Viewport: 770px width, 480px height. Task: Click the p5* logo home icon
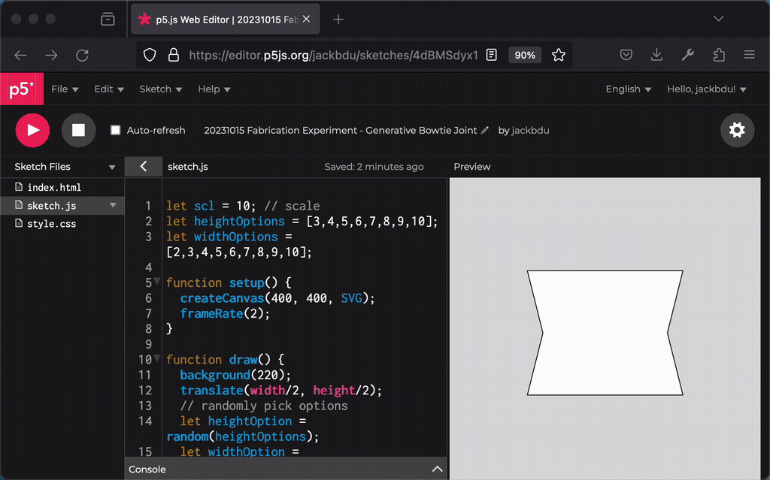pyautogui.click(x=21, y=89)
